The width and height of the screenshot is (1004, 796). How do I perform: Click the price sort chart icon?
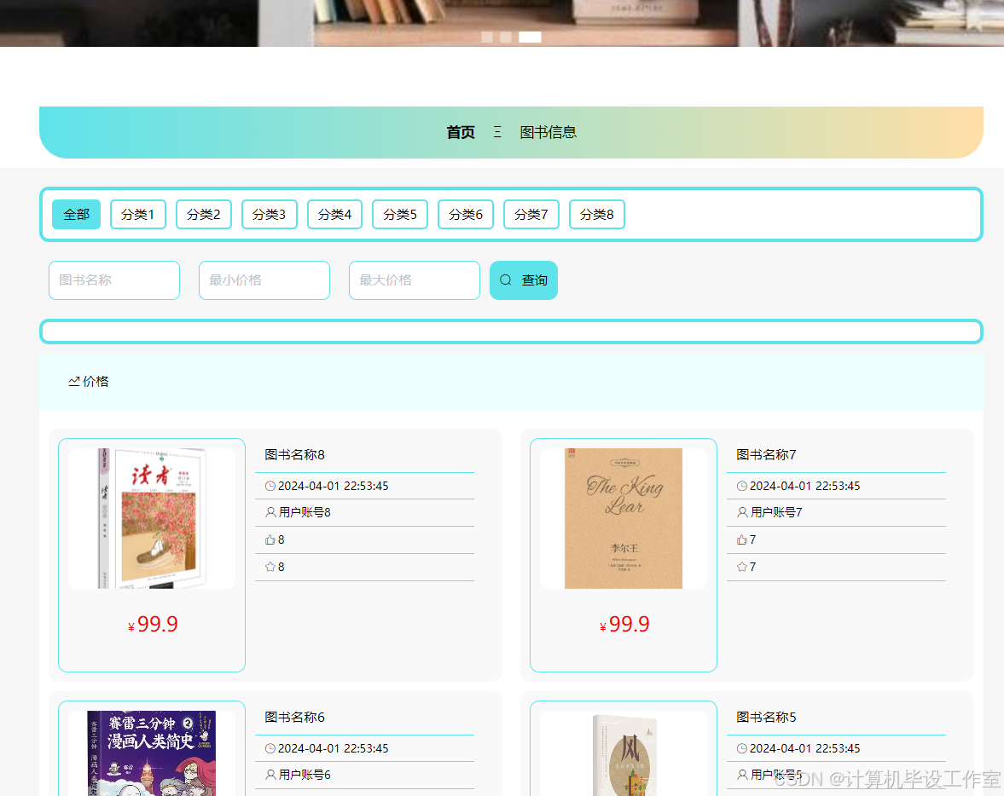tap(74, 382)
